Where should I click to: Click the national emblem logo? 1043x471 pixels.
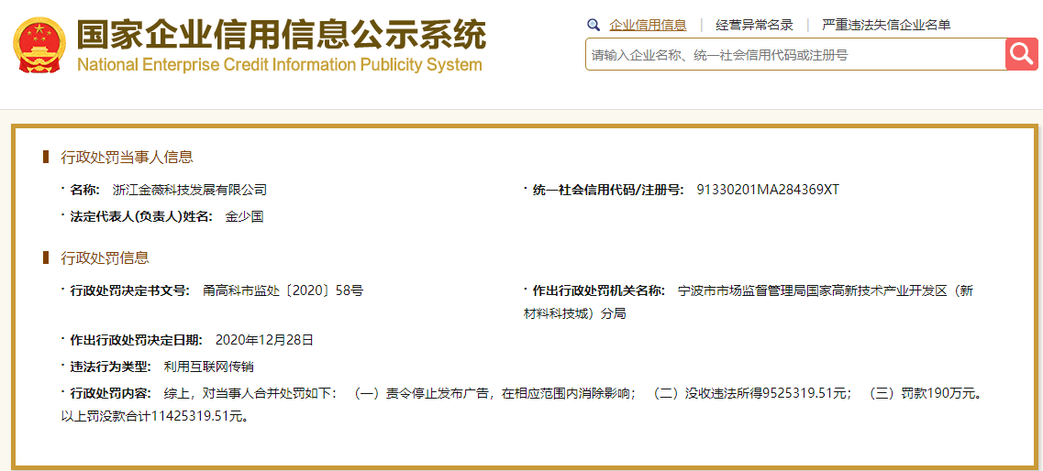pos(40,45)
